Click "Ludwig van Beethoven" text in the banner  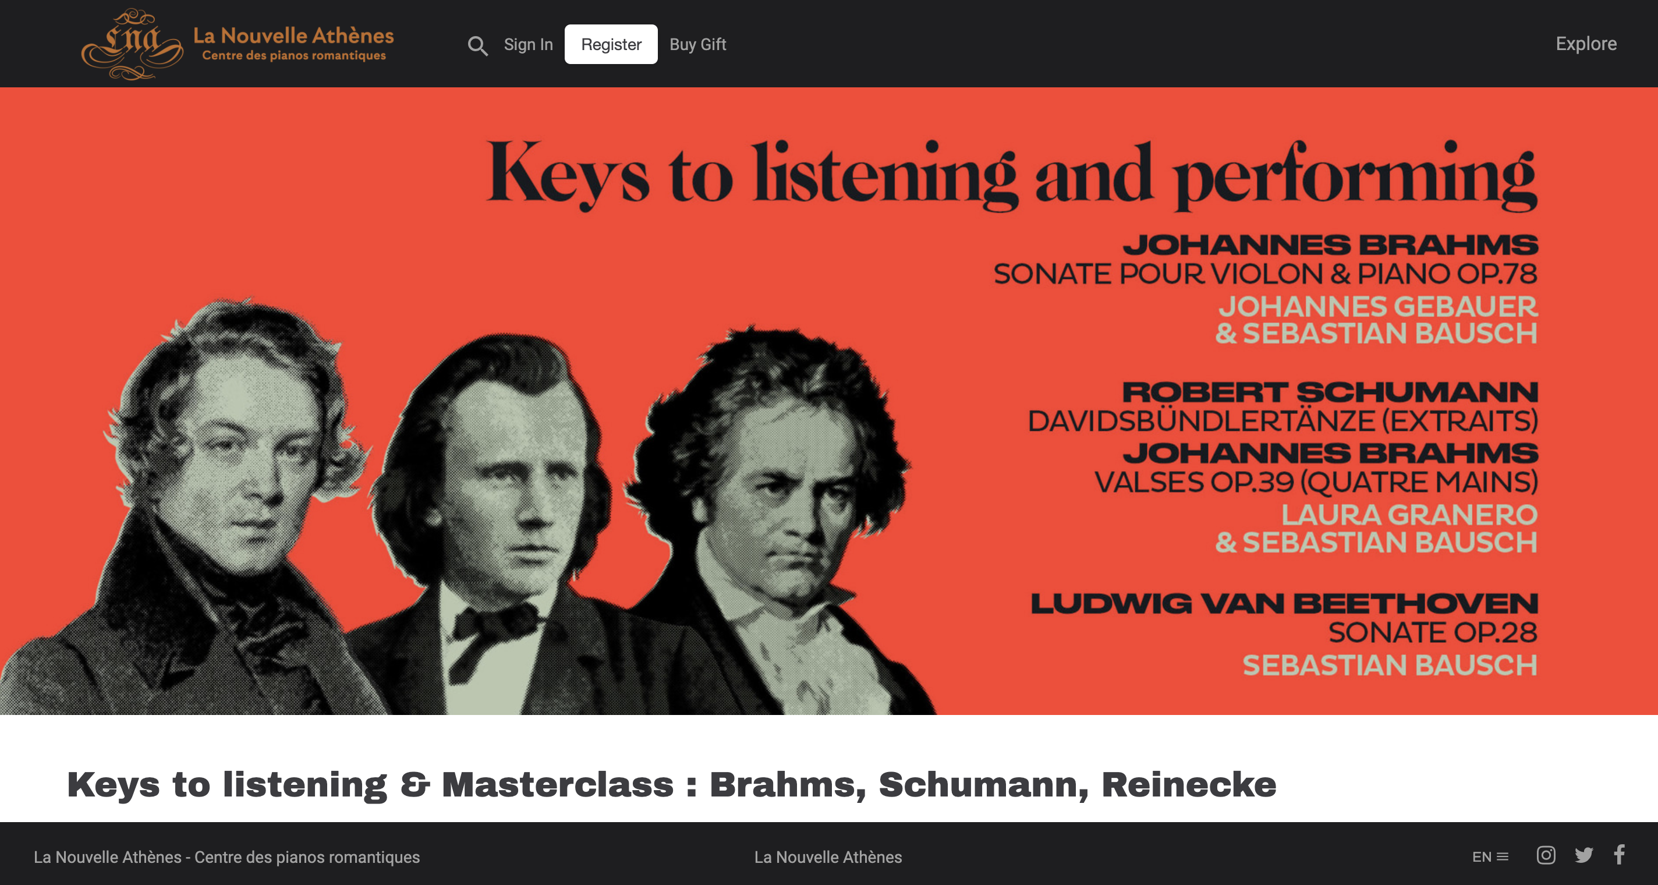[1284, 604]
